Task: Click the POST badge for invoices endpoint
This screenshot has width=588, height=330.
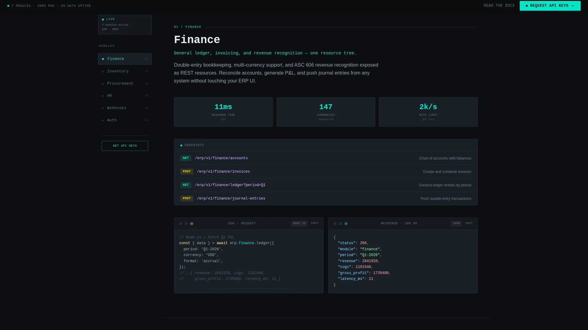Action: point(187,172)
